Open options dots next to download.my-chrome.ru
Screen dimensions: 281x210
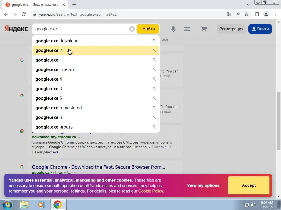(80, 137)
